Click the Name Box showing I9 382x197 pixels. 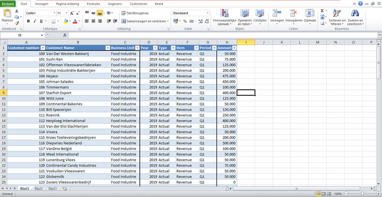click(20, 35)
